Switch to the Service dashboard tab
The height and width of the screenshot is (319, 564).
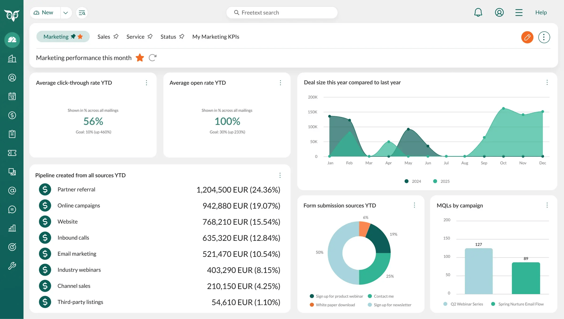135,36
